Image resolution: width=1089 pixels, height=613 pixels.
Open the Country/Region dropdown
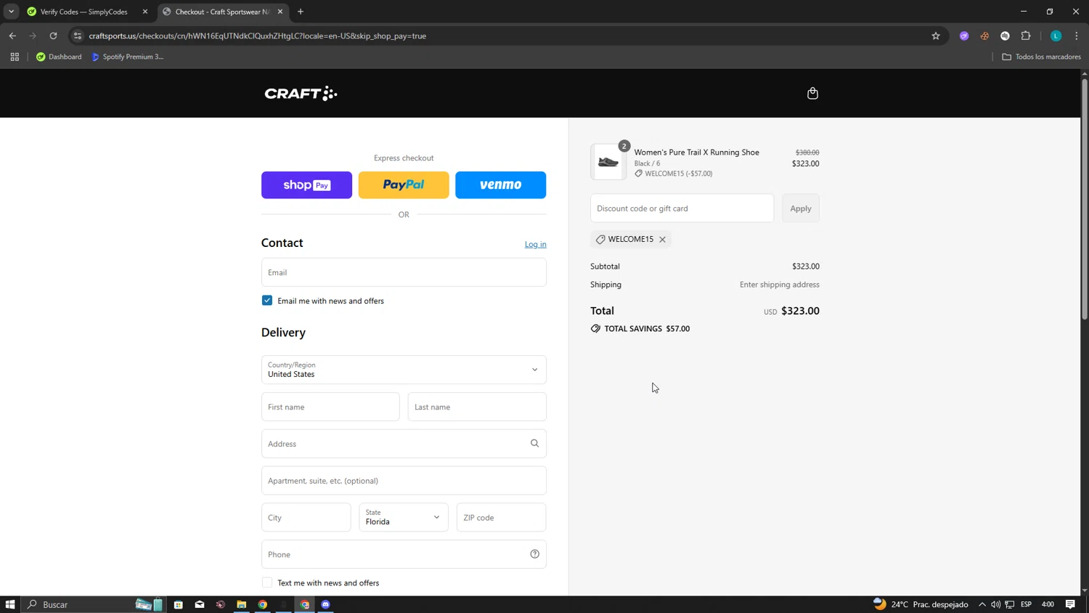coord(404,370)
